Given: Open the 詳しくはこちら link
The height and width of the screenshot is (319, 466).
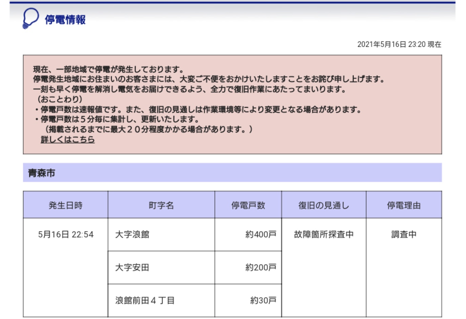Looking at the screenshot, I should [x=67, y=139].
